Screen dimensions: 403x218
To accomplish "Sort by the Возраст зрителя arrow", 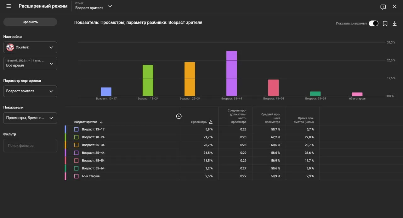I will [101, 122].
